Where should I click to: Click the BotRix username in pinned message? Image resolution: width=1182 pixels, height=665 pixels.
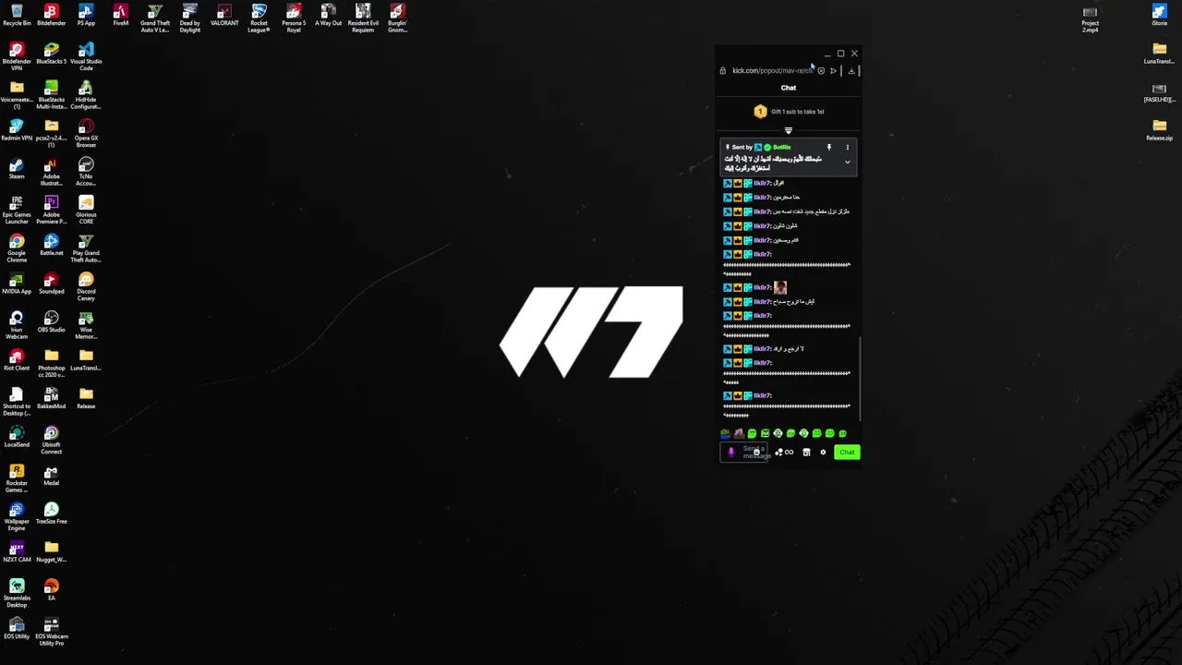(x=781, y=148)
